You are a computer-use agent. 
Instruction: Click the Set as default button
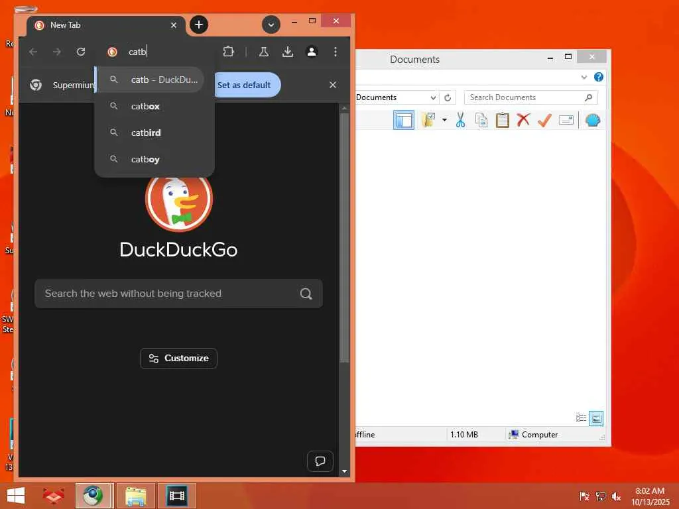(x=247, y=85)
